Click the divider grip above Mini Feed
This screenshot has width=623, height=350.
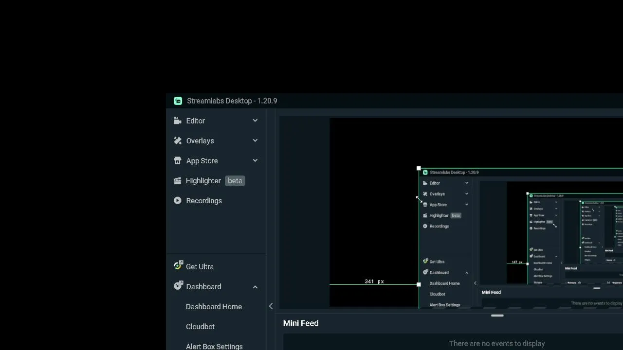[x=497, y=315]
